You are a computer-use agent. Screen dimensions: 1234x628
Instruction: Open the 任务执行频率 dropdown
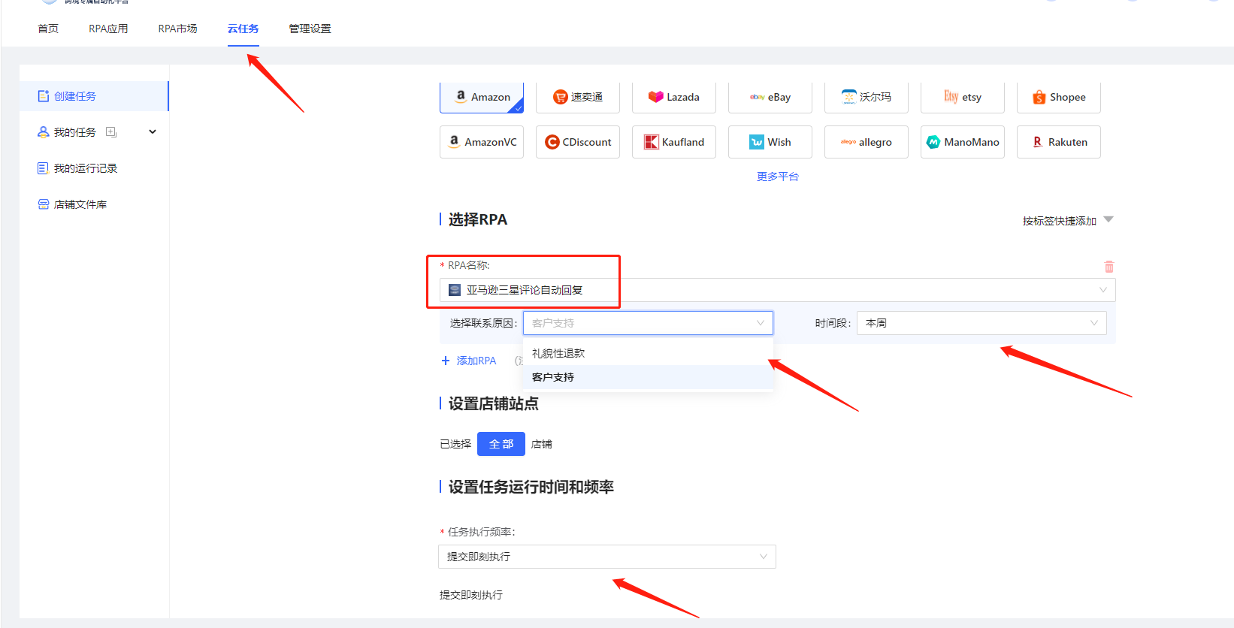coord(607,557)
